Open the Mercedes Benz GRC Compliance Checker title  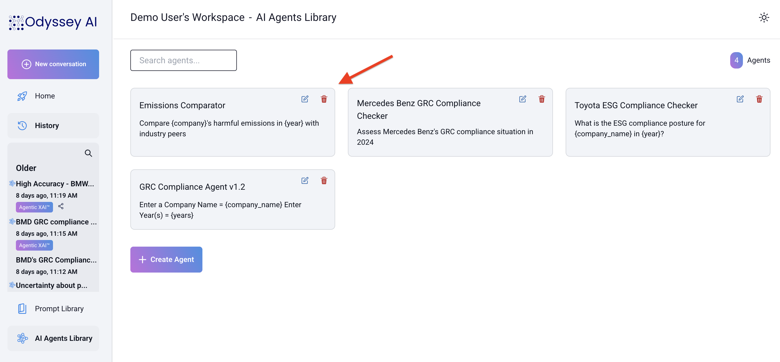418,110
